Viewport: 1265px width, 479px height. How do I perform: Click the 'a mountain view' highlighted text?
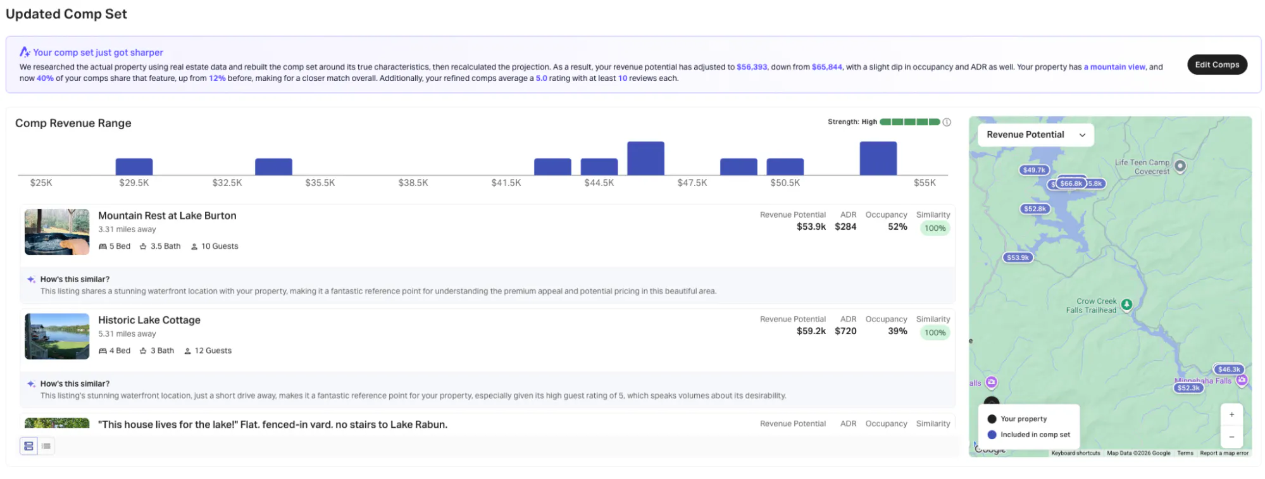point(1114,67)
